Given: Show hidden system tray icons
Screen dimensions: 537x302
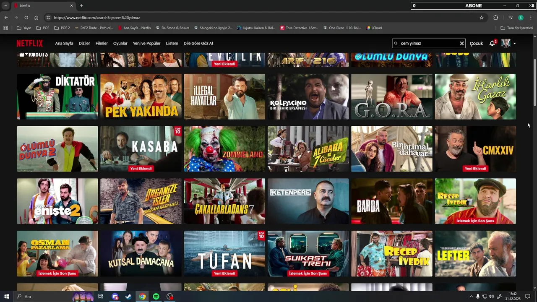Looking at the screenshot, I should (x=471, y=297).
